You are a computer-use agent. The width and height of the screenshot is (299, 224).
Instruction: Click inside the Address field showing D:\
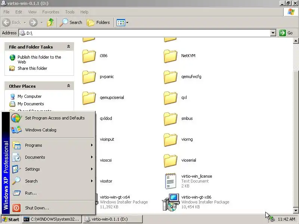coord(145,33)
